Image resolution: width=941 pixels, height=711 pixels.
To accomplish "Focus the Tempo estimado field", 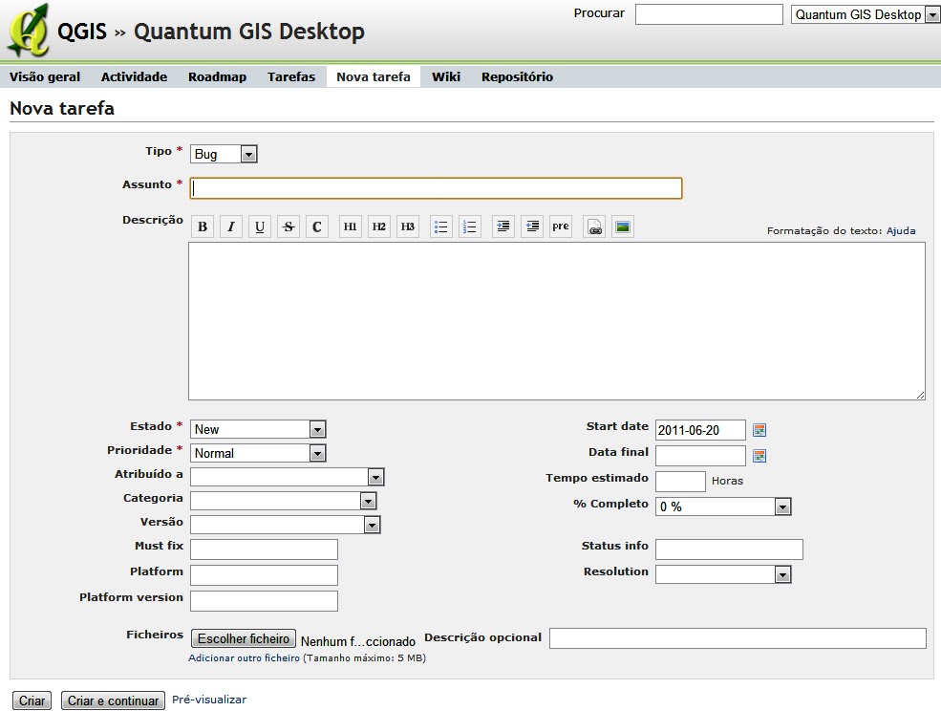I will point(680,482).
